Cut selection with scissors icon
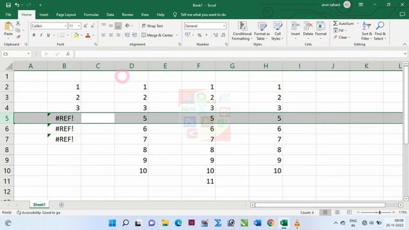Screen dimensions: 409x230 click(x=18, y=24)
